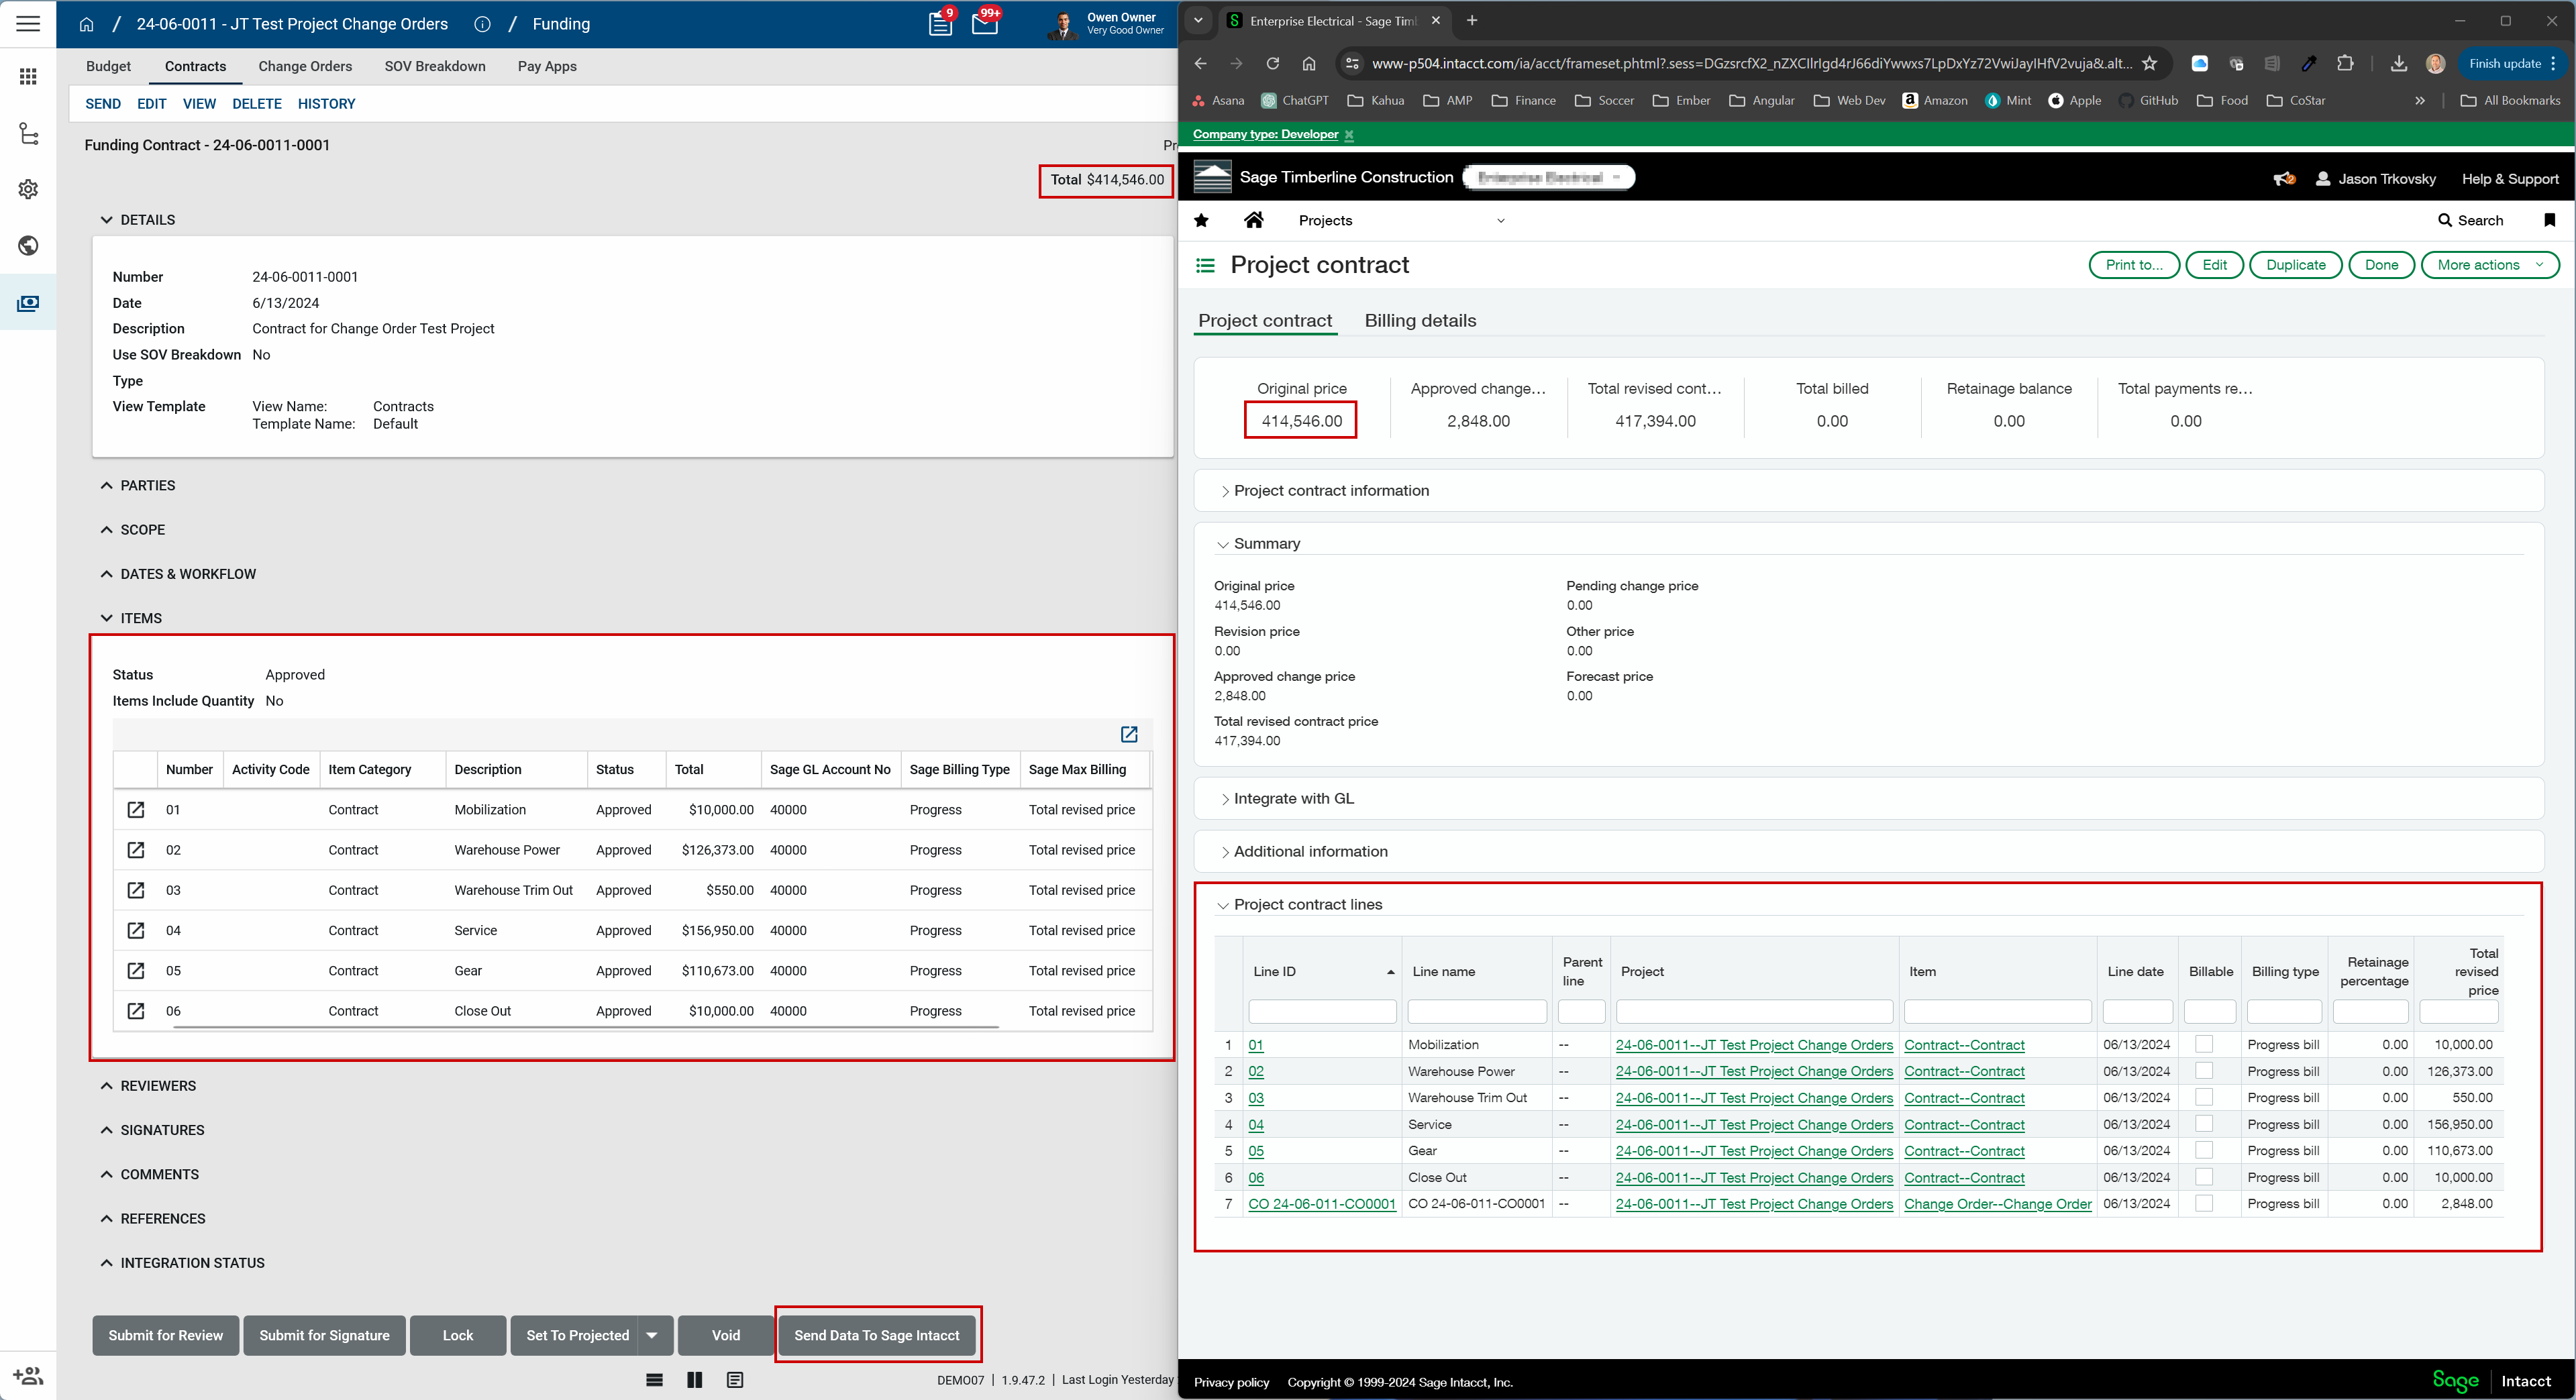Toggle Billable checkbox for Service line
Image resolution: width=2576 pixels, height=1400 pixels.
[2204, 1124]
